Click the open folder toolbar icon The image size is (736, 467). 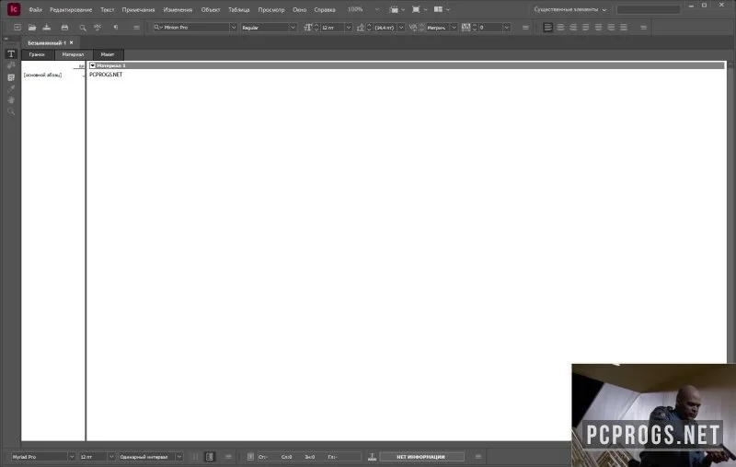tap(32, 28)
